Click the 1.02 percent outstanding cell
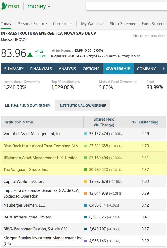 145,182
